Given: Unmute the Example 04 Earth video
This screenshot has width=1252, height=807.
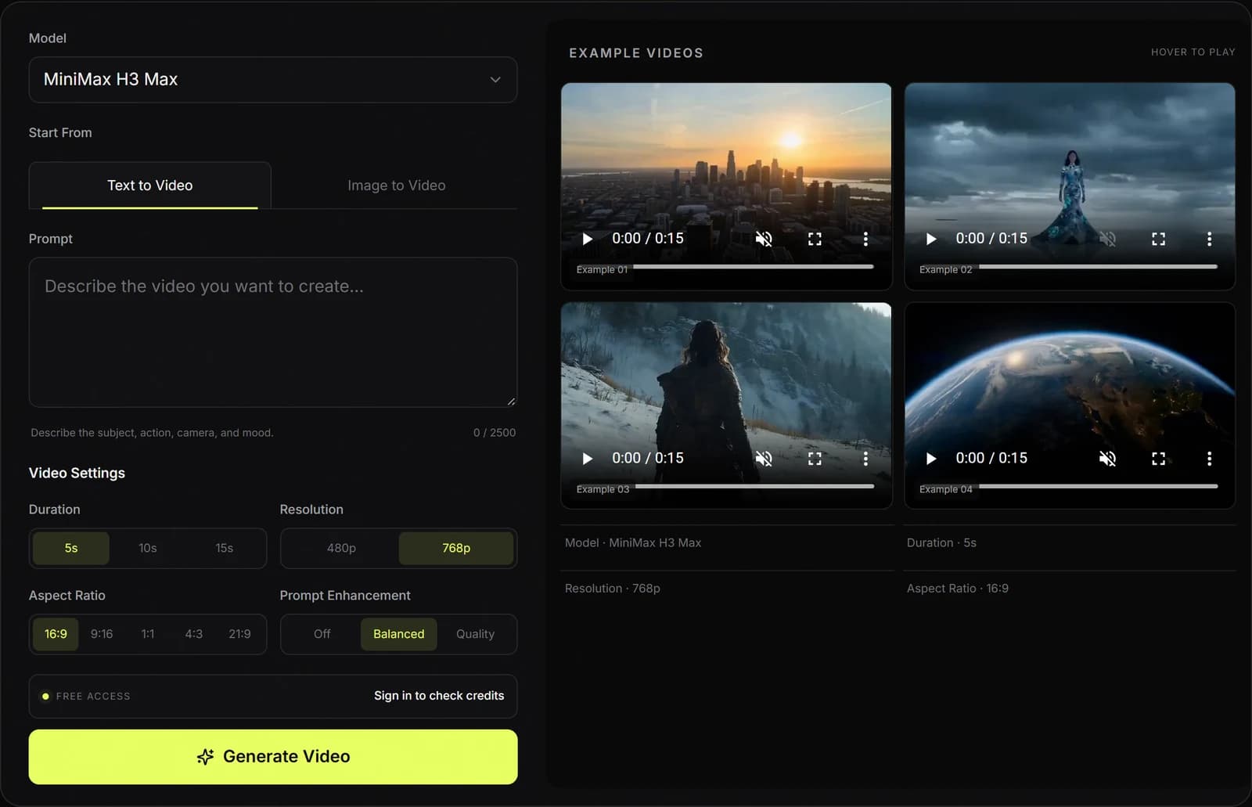Looking at the screenshot, I should (1107, 459).
